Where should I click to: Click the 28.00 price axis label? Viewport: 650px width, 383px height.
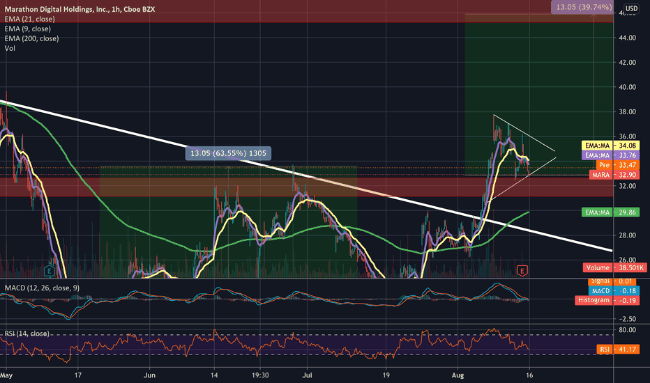627,235
